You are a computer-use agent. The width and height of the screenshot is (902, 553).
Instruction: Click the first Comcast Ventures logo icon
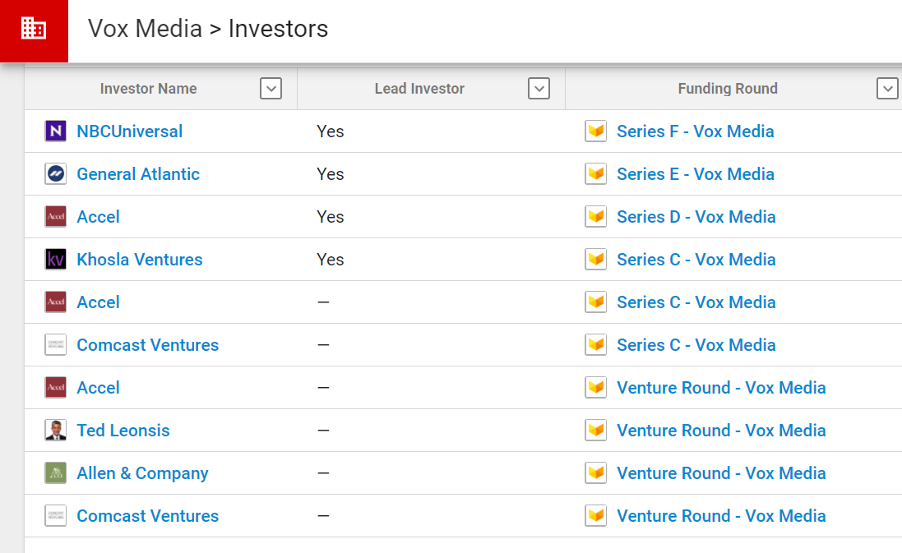tap(56, 345)
